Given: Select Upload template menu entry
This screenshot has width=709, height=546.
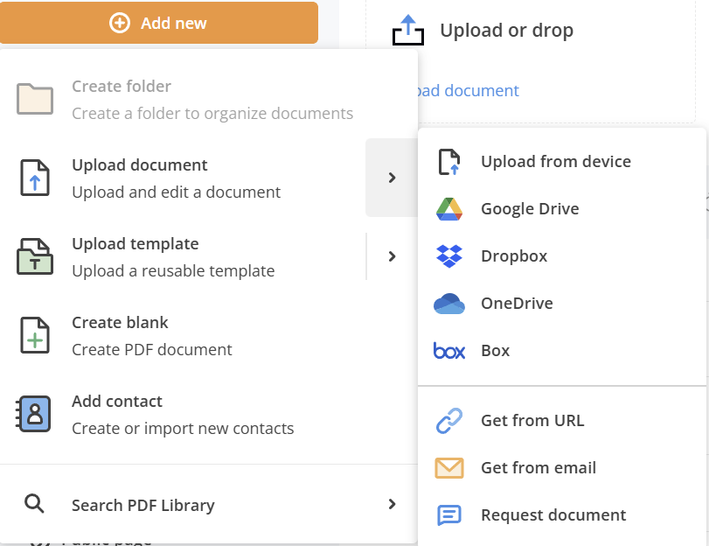Looking at the screenshot, I should (x=183, y=256).
